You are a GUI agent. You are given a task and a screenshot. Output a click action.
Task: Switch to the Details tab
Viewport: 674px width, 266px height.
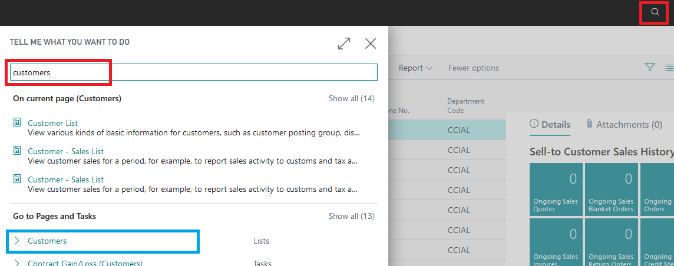click(x=550, y=125)
